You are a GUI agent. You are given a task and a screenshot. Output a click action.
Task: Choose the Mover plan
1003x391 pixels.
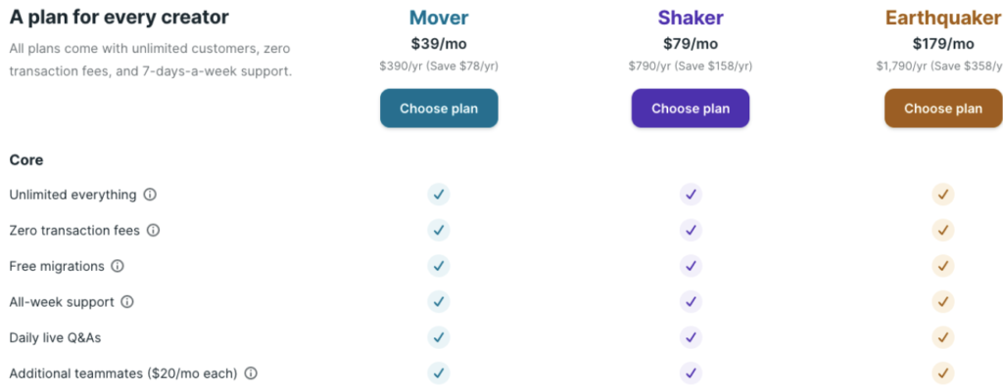[x=439, y=109]
